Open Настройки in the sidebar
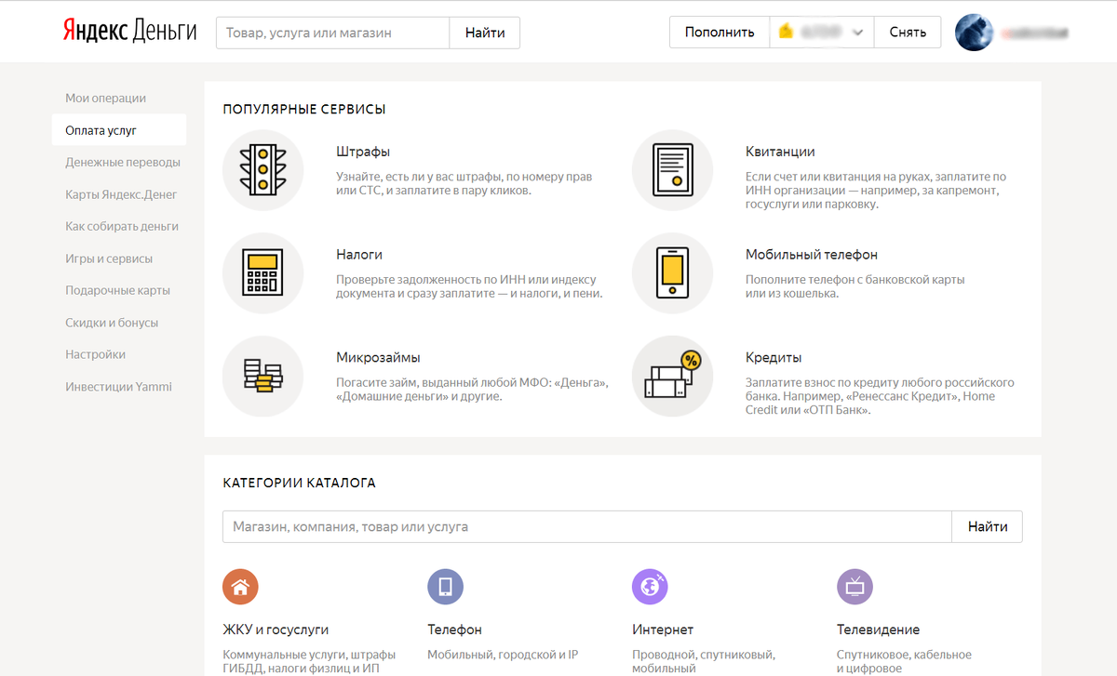1117x676 pixels. (x=95, y=354)
